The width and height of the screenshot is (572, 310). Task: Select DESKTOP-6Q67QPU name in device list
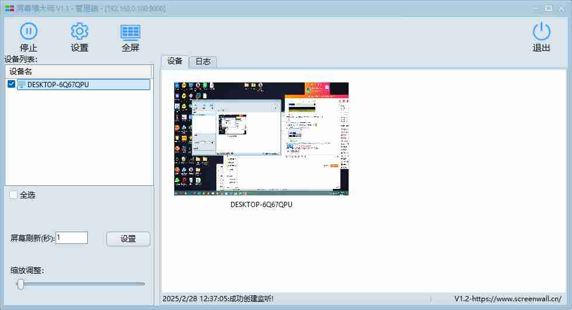point(58,85)
